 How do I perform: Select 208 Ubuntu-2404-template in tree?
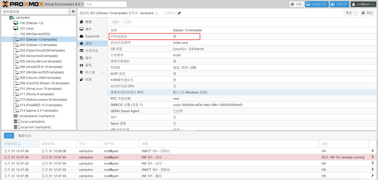point(39,78)
